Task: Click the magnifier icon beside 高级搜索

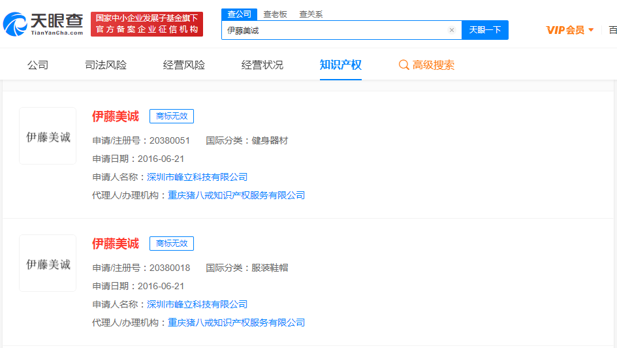Action: tap(403, 65)
